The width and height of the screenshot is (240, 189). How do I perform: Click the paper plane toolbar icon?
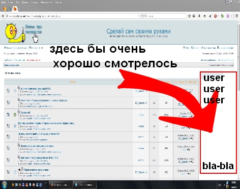[x=210, y=16]
